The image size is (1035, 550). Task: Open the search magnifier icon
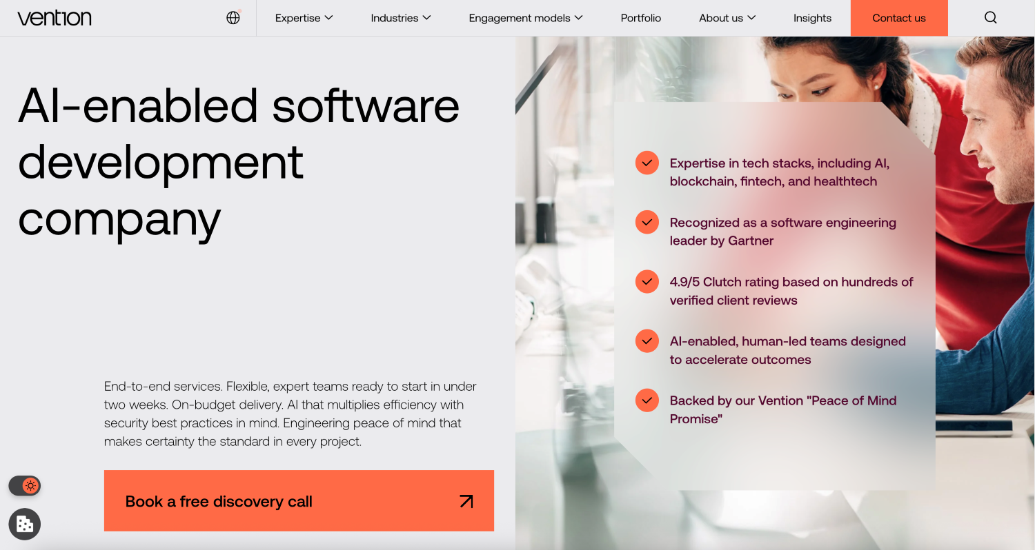(x=991, y=18)
